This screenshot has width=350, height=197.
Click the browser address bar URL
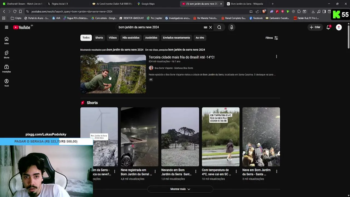(x=72, y=11)
